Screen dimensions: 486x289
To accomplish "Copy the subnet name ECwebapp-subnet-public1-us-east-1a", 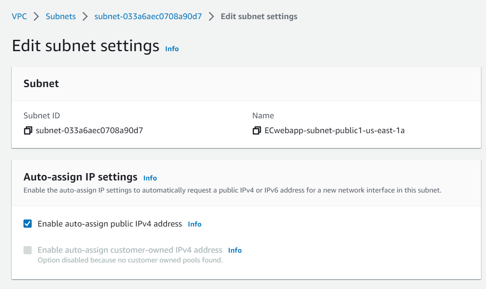I will tap(256, 131).
